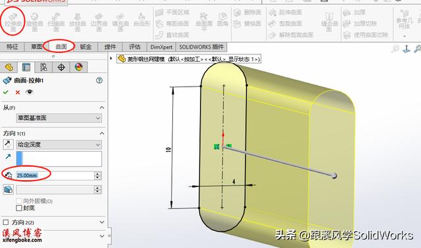This screenshot has width=421, height=248.
Task: Adjust the draft angle spinner arrows
Action: 98,190
